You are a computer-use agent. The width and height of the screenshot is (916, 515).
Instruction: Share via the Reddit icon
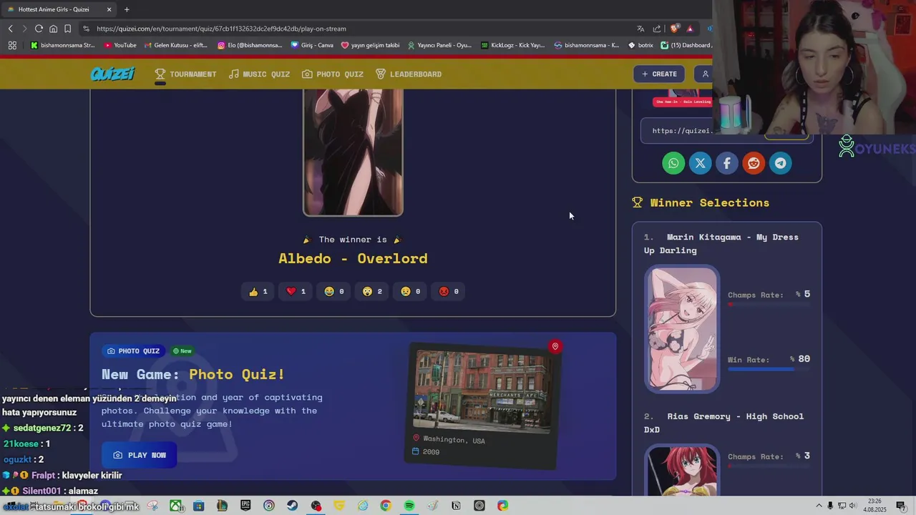[754, 163]
